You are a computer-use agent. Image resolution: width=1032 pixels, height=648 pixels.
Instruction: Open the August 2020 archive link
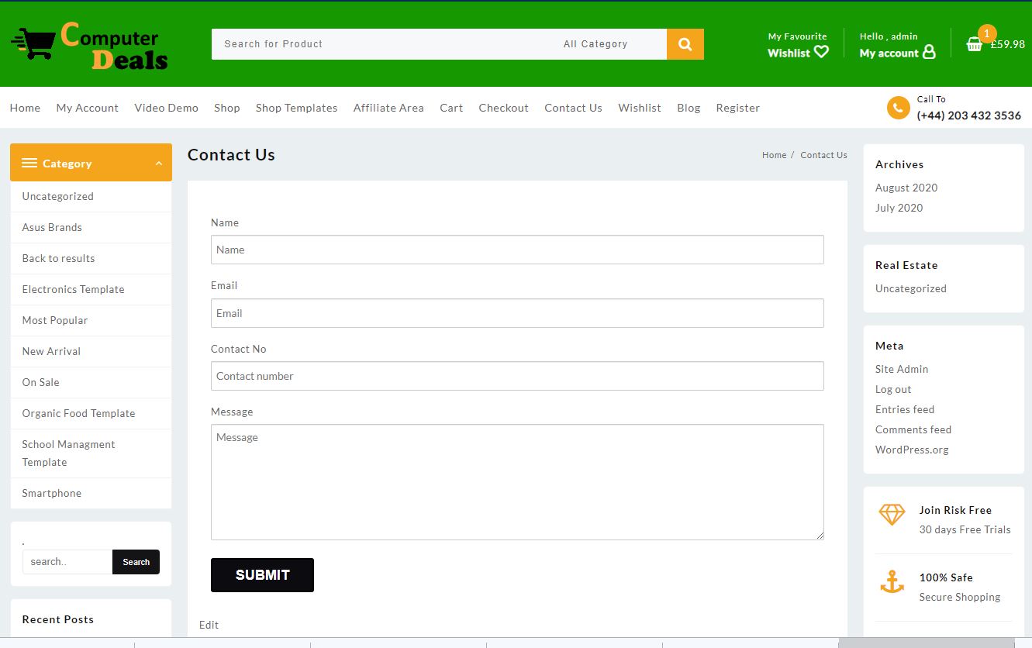(x=906, y=188)
